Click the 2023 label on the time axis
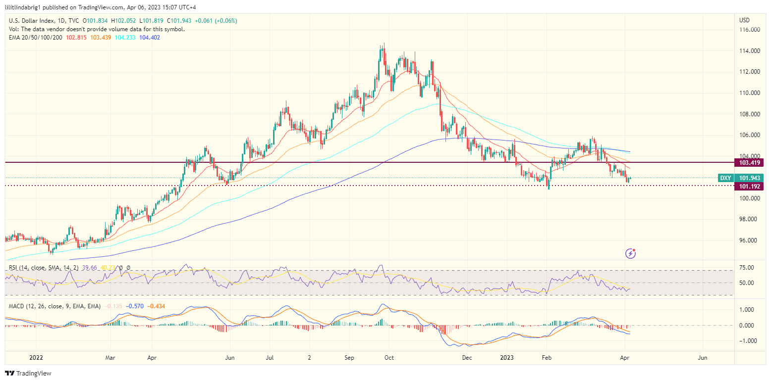Image resolution: width=771 pixels, height=382 pixels. [506, 357]
